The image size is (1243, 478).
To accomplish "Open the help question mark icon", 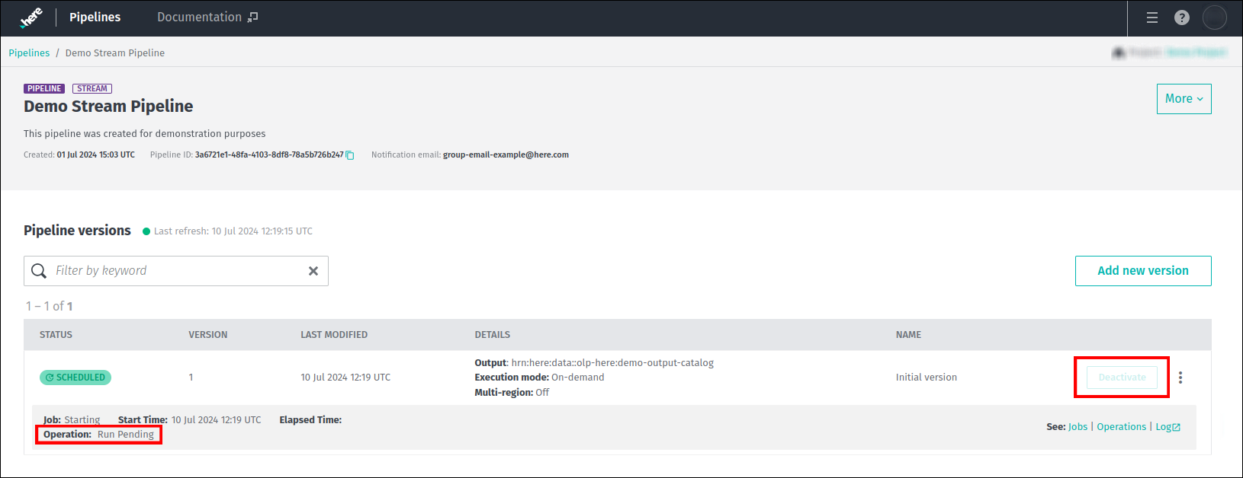I will (1182, 18).
